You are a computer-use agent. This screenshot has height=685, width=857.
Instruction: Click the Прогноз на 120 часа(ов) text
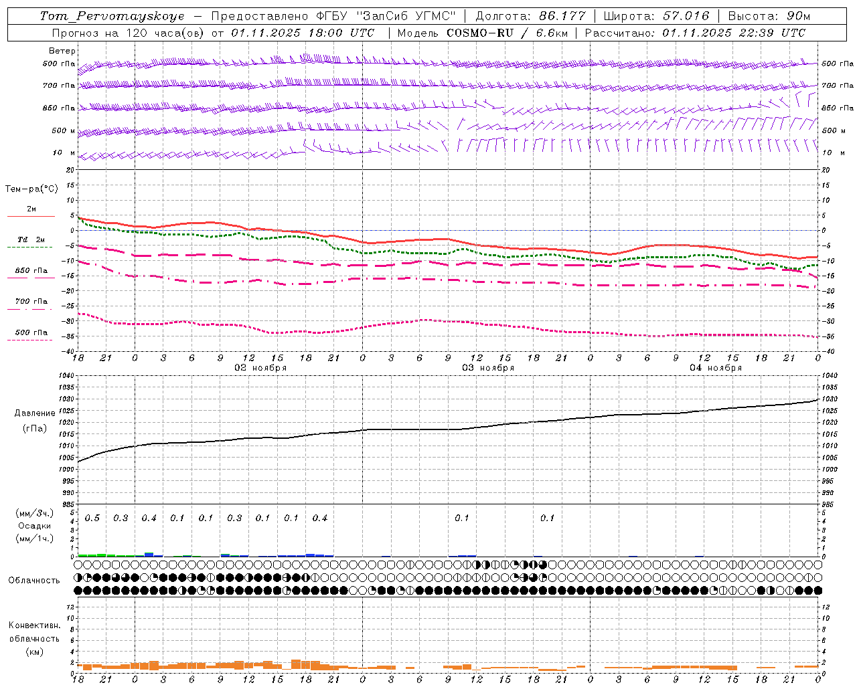tap(129, 33)
